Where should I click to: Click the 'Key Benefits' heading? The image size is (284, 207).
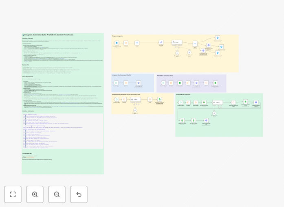[26, 65]
